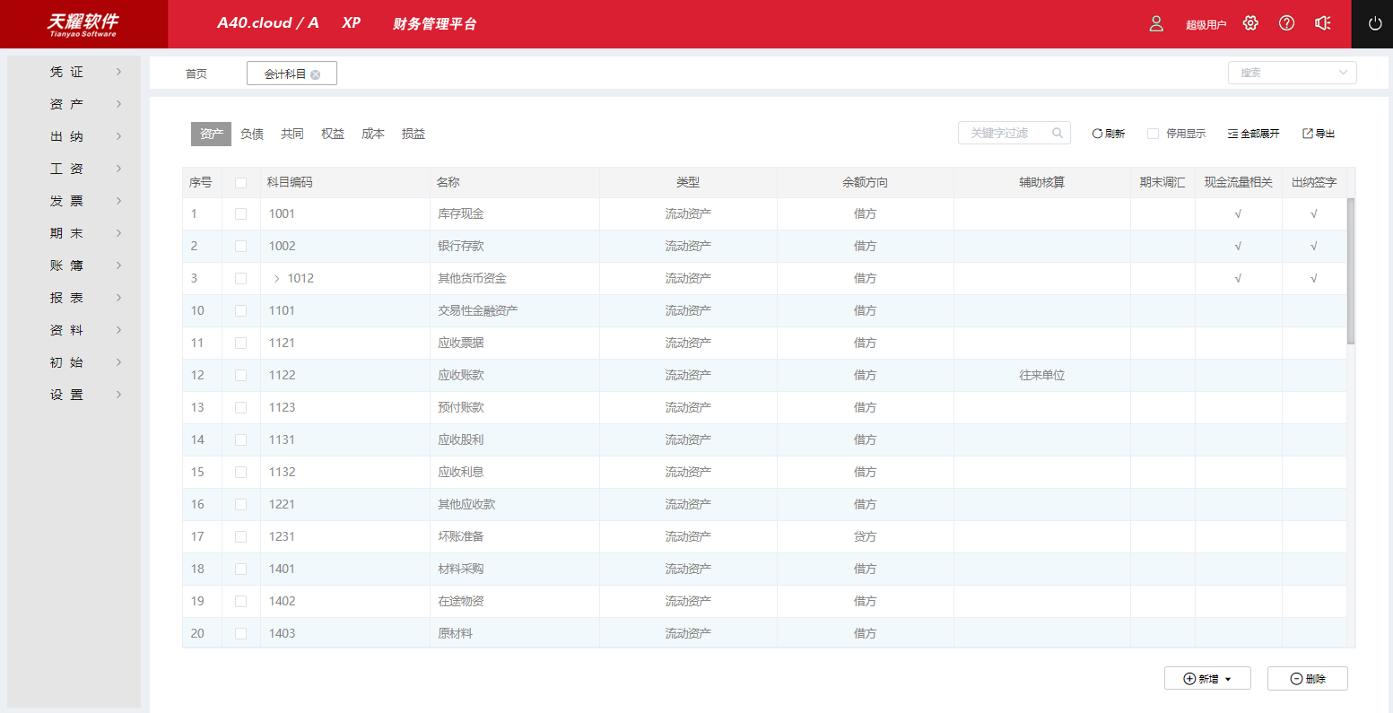Switch to the 权益 category tab
This screenshot has width=1393, height=713.
[x=333, y=134]
